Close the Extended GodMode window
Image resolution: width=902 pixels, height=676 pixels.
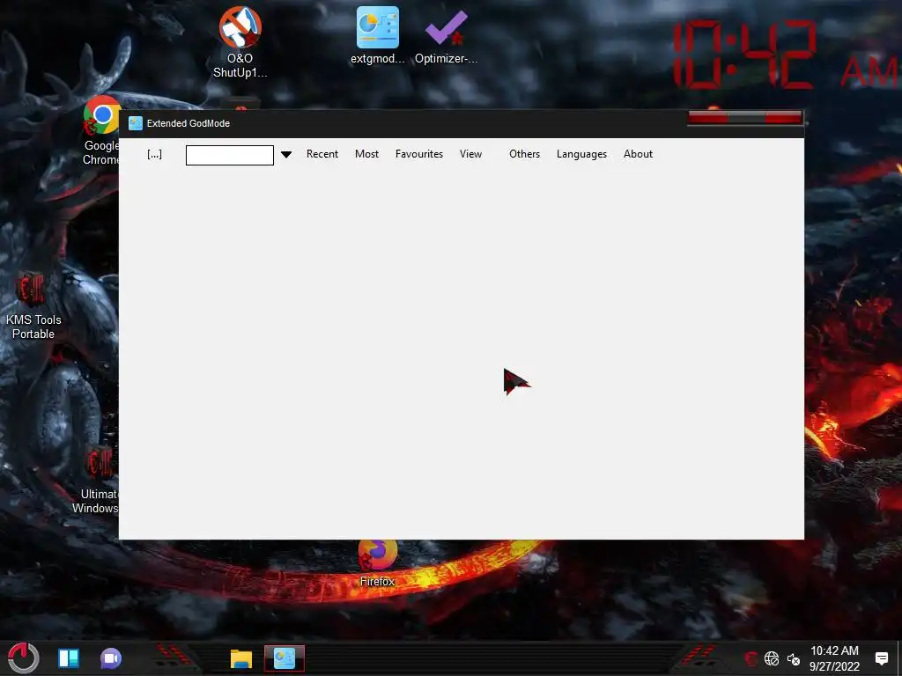[x=783, y=117]
